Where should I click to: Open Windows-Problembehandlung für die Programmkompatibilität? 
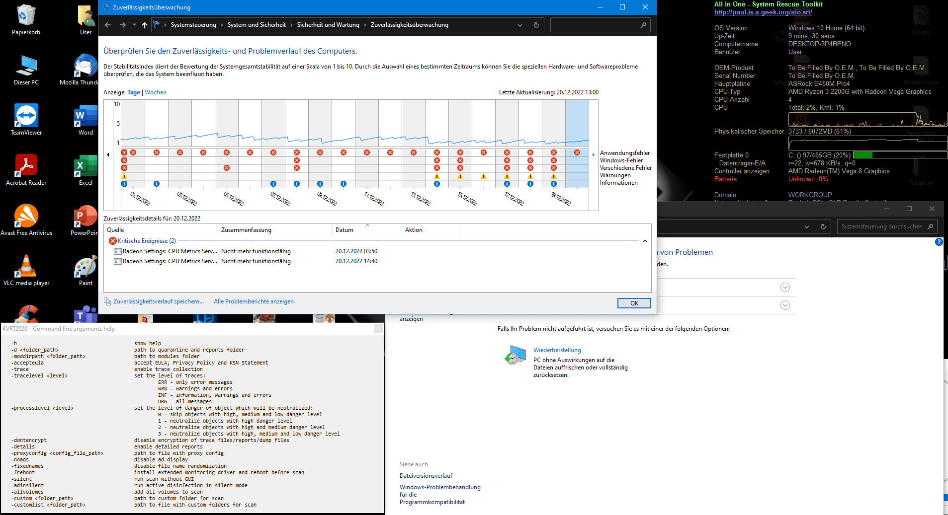pos(440,495)
